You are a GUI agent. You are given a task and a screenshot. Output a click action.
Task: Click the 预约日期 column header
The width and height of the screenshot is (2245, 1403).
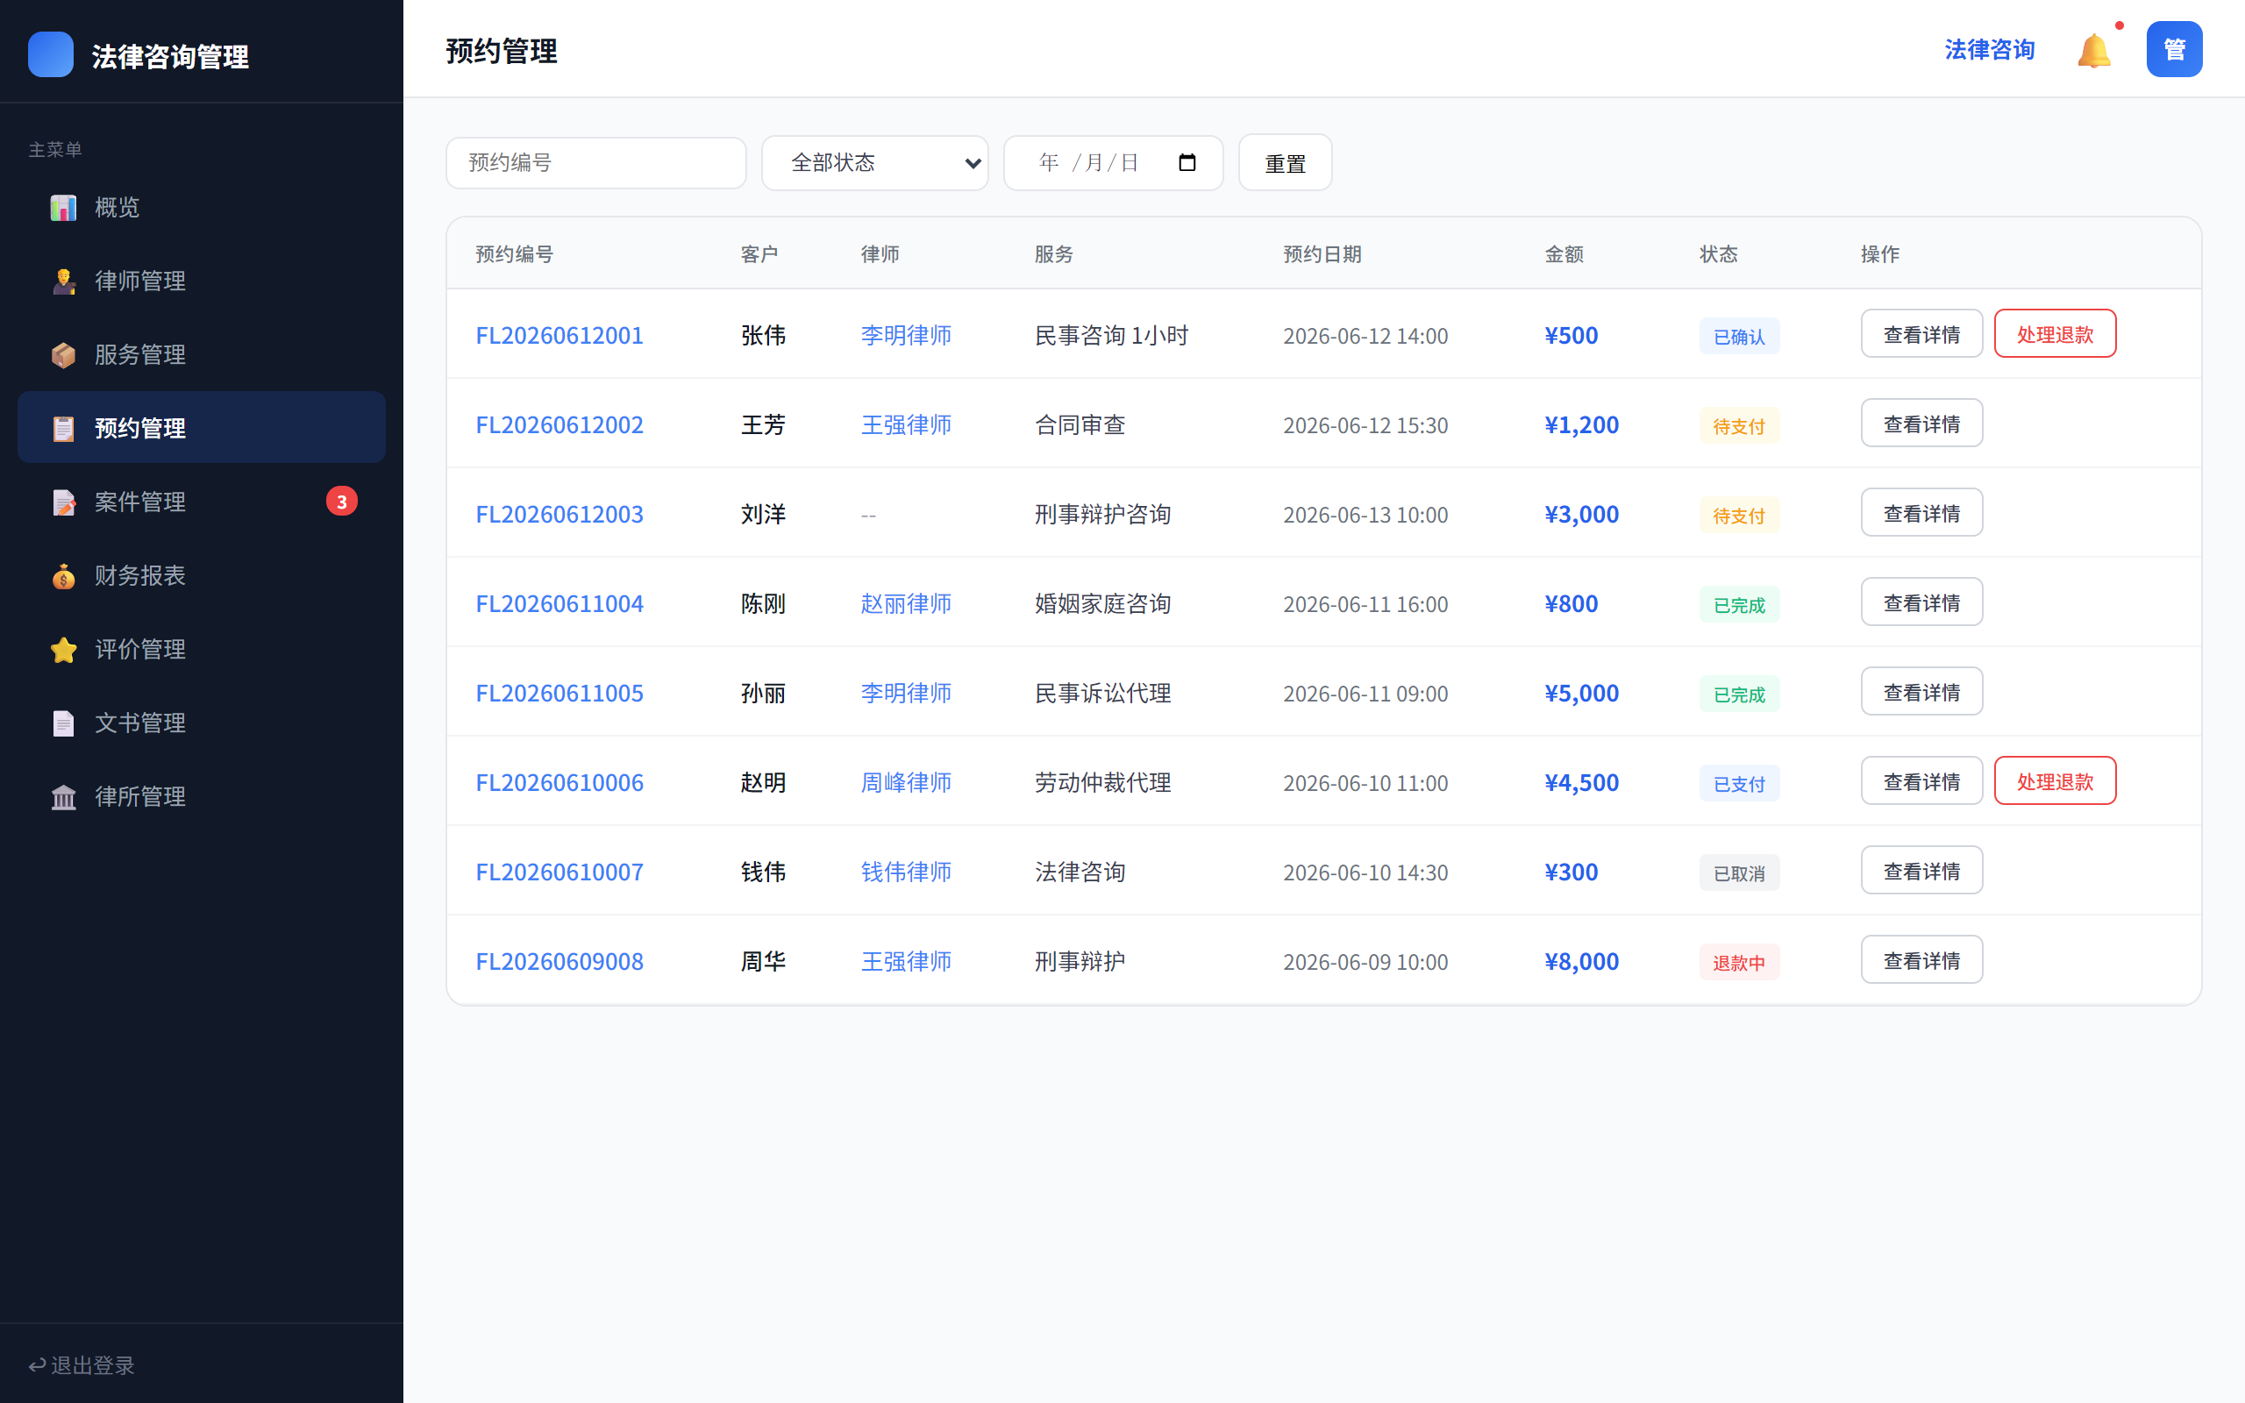[1321, 254]
